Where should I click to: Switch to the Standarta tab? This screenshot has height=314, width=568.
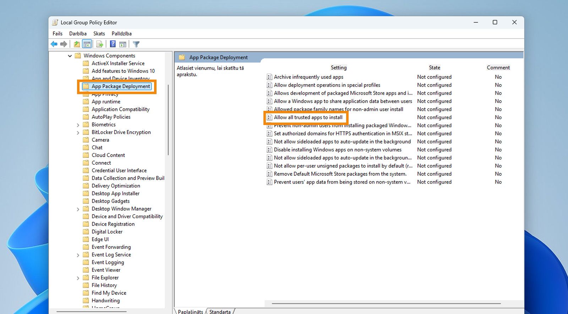point(220,312)
